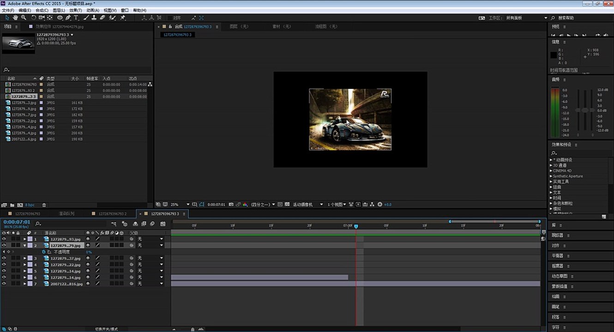Switch to the 渲染队列 tab
The image size is (614, 332).
(x=66, y=214)
